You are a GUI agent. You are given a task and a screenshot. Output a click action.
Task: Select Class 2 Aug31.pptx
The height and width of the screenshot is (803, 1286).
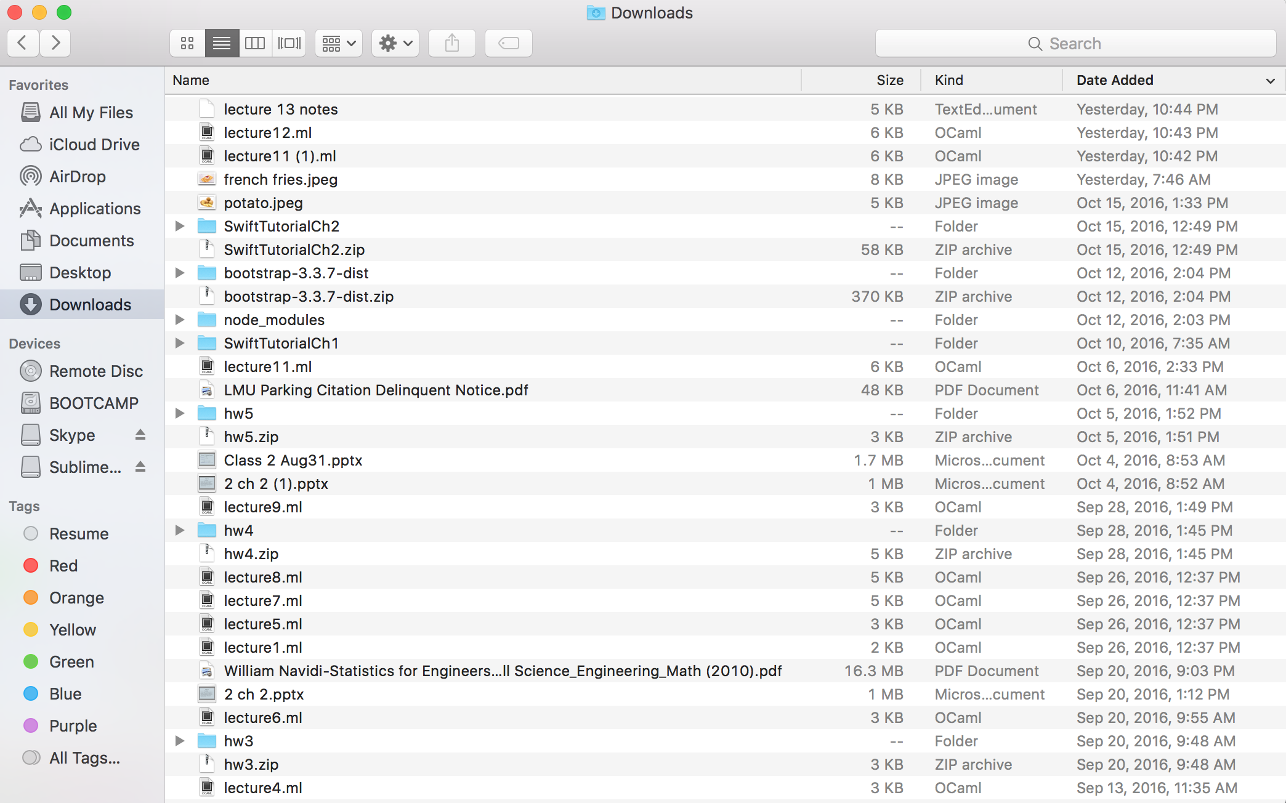pyautogui.click(x=726, y=460)
